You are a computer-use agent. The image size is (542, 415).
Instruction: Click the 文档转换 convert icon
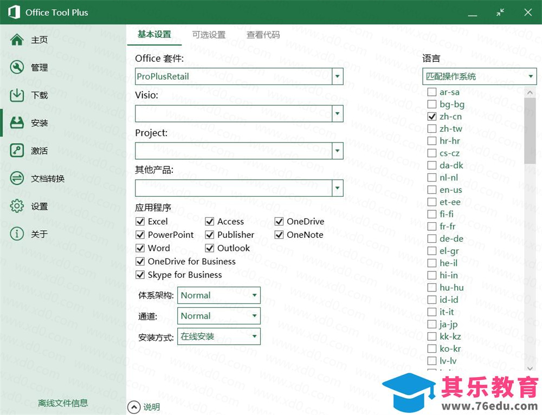(x=17, y=178)
